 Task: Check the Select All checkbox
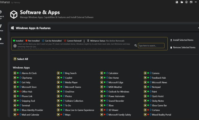(x=15, y=59)
